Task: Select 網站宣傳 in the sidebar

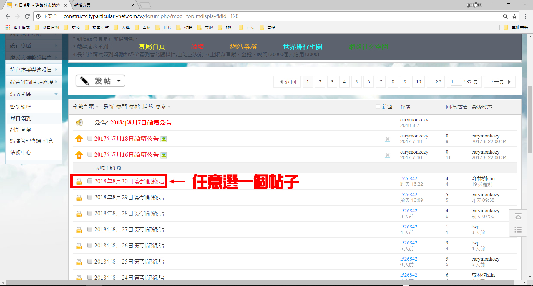Action: click(21, 130)
